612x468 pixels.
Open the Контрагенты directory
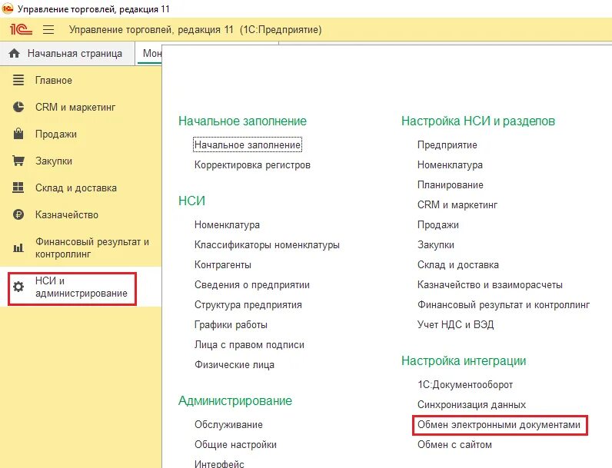[x=223, y=265]
